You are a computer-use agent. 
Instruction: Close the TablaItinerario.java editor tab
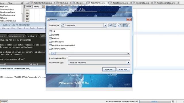tap(131, 3)
